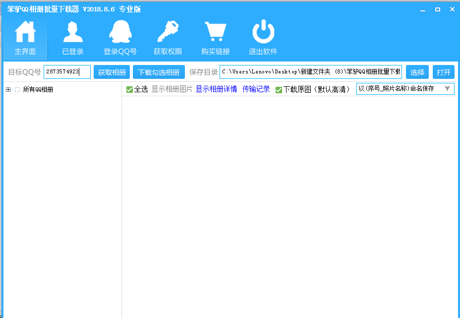The width and height of the screenshot is (460, 318).
Task: Click the 退出软件 power icon
Action: coord(263,31)
